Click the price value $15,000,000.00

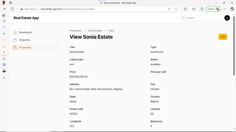point(78,77)
